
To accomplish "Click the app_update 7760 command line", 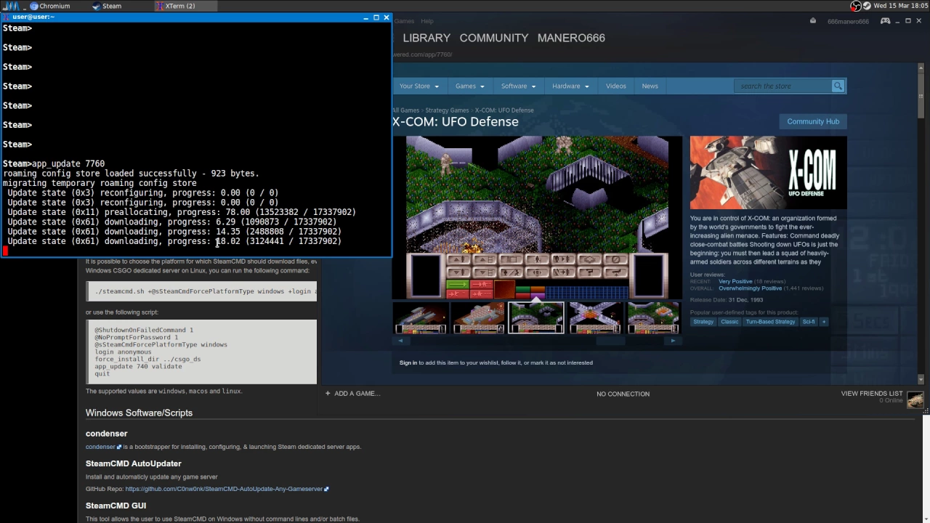I will [x=54, y=163].
